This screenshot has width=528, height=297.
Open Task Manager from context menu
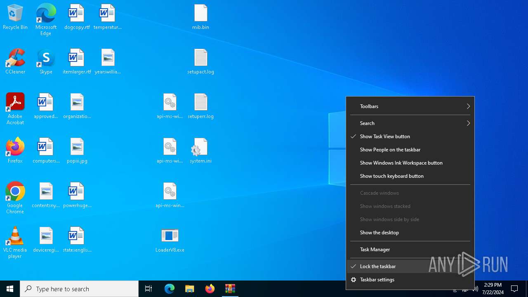pyautogui.click(x=410, y=250)
